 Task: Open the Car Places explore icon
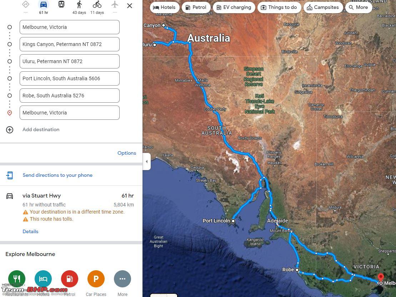[x=96, y=279]
